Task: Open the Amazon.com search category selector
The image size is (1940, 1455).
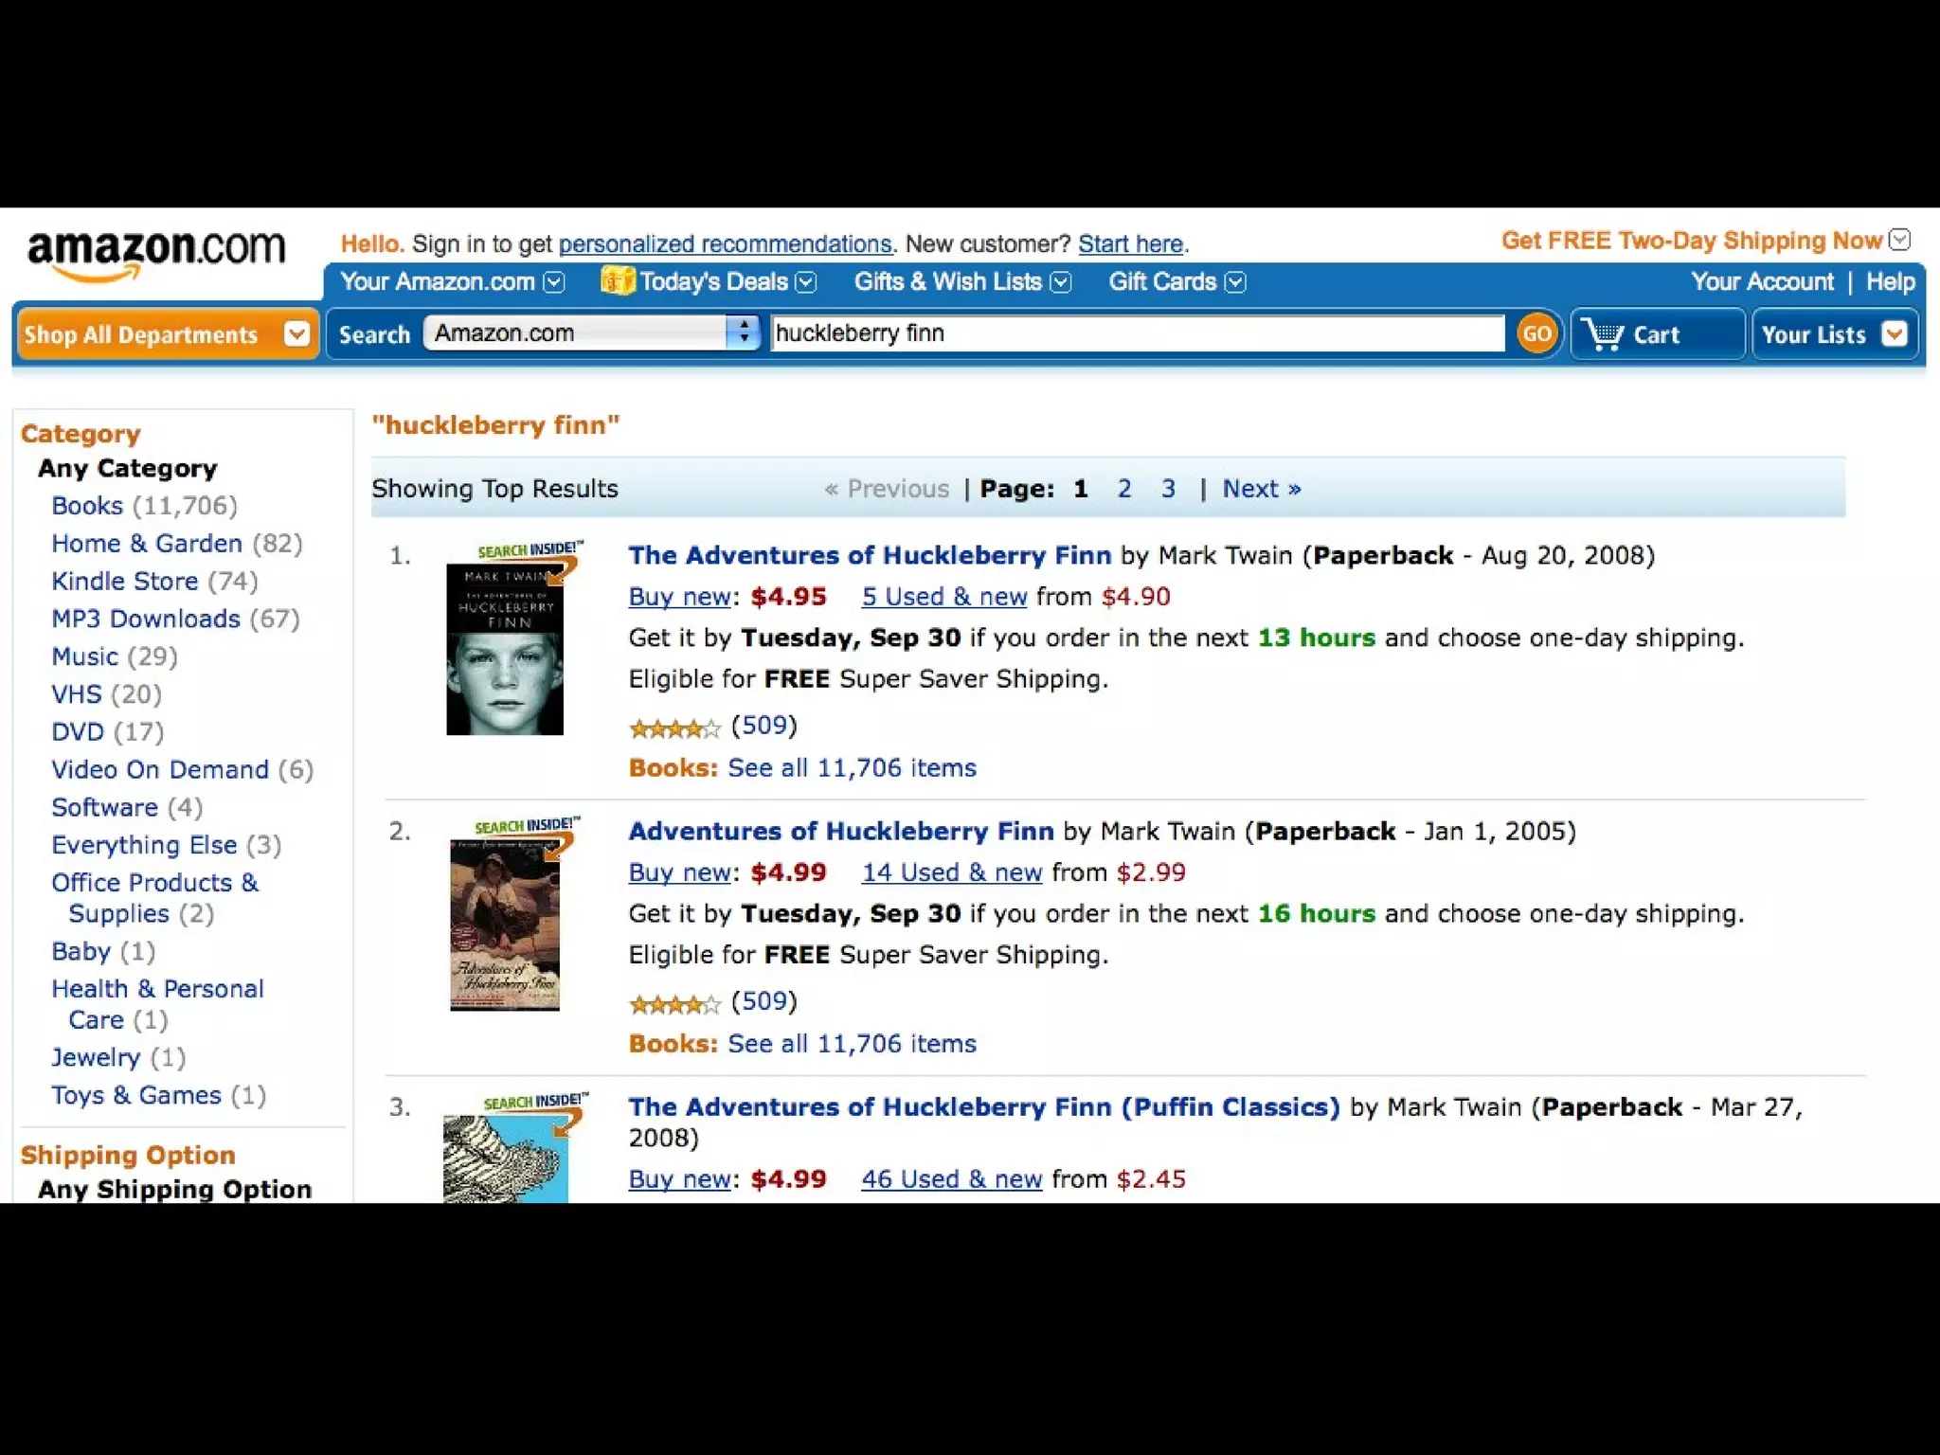Action: (x=592, y=332)
